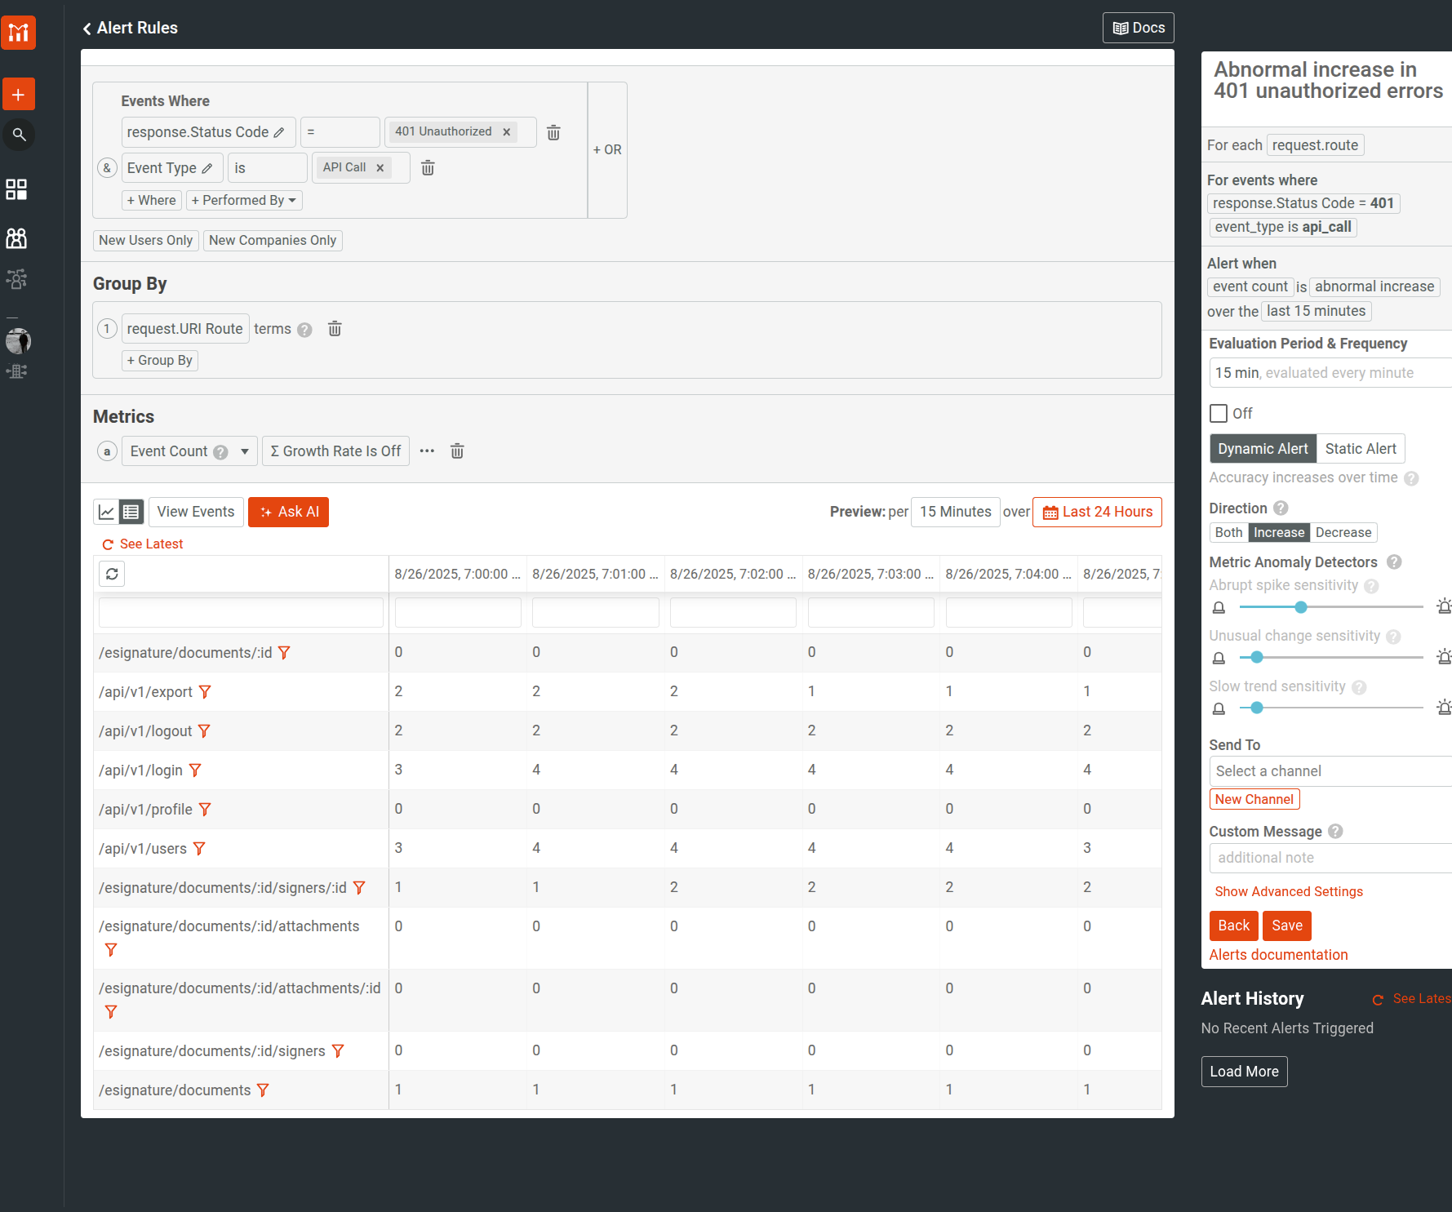
Task: Adjust the abrupt spike sensitivity slider
Action: click(x=1301, y=607)
